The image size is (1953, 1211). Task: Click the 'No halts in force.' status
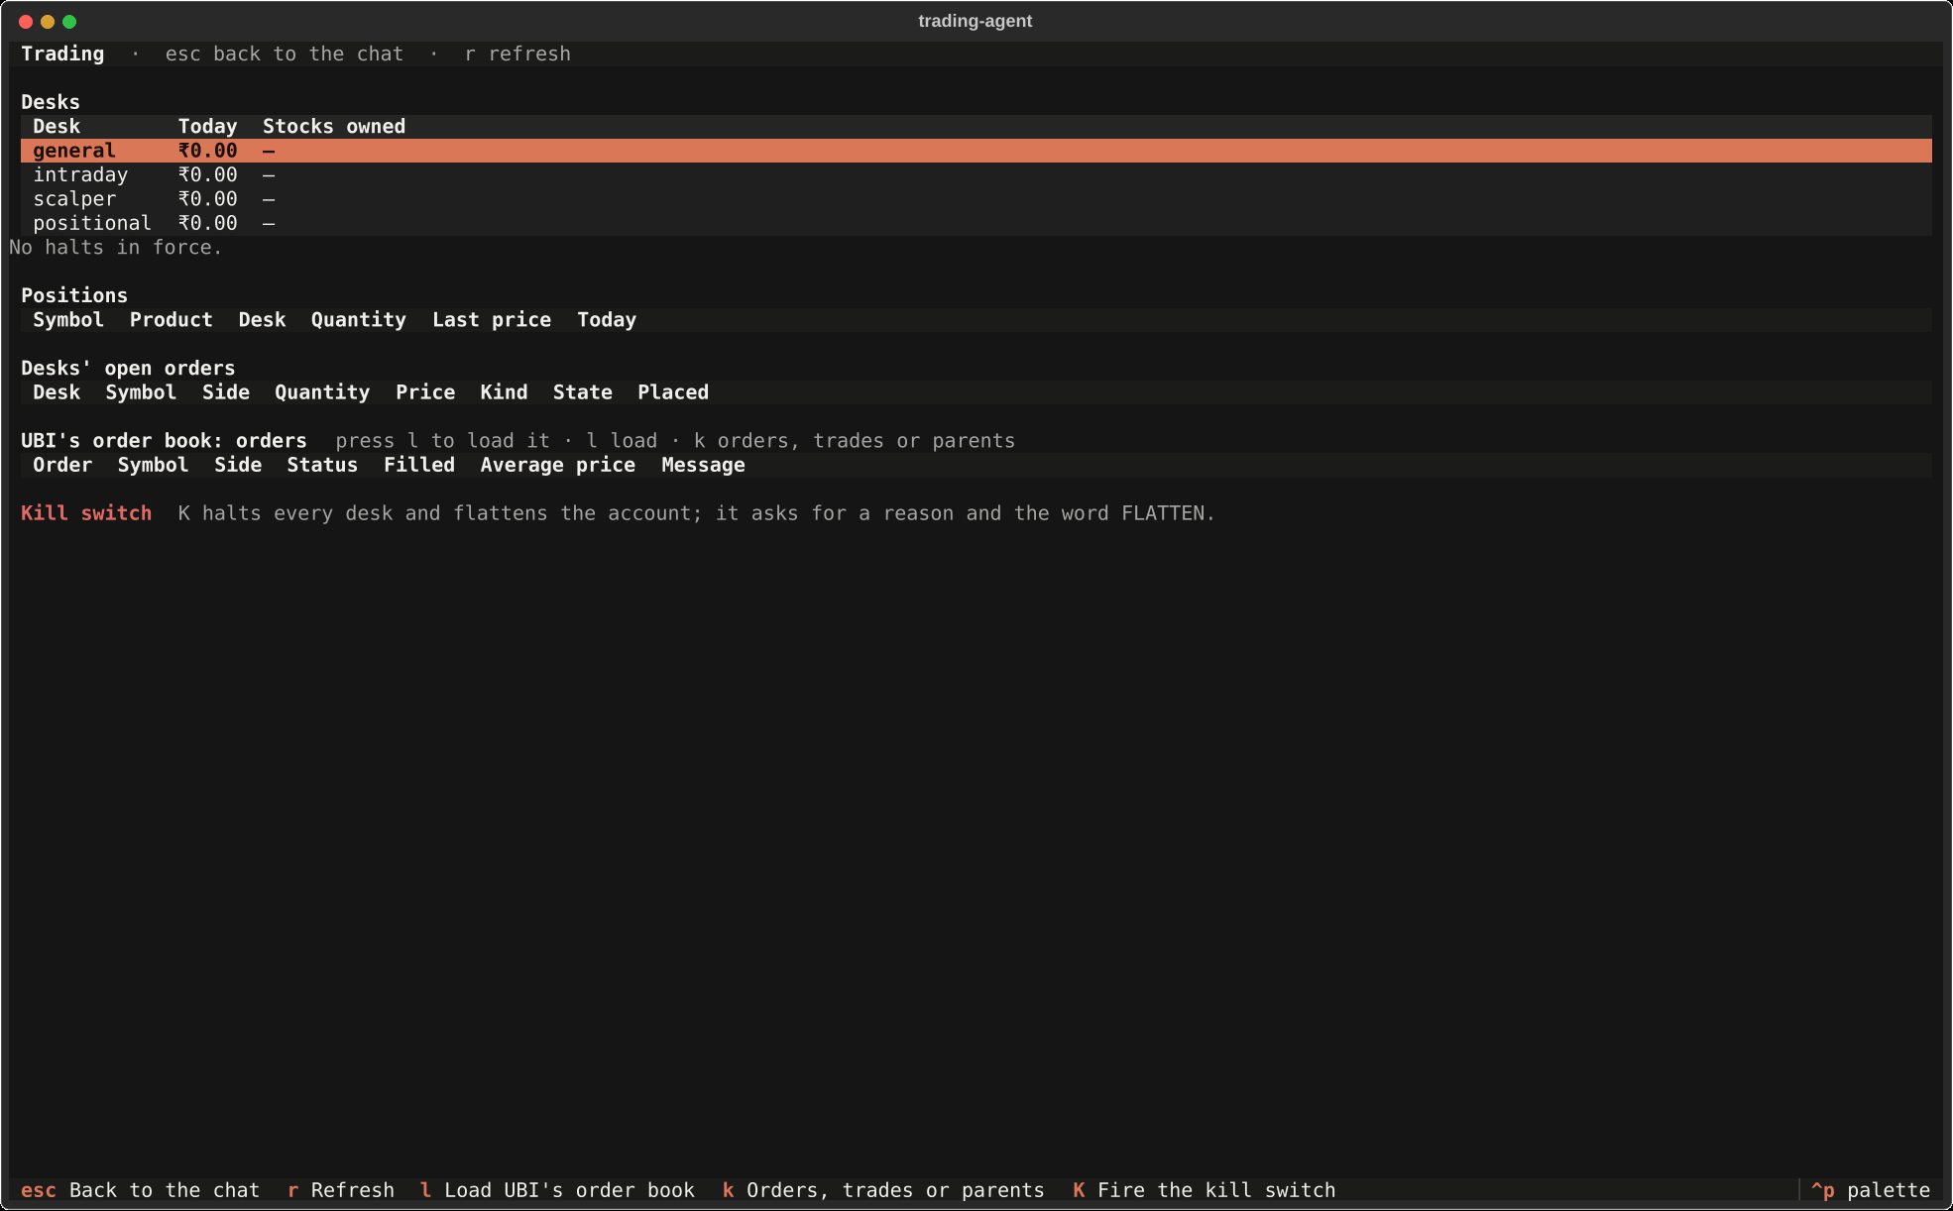(x=116, y=248)
